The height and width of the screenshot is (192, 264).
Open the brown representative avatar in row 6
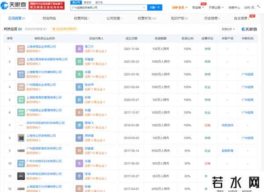click(79, 112)
